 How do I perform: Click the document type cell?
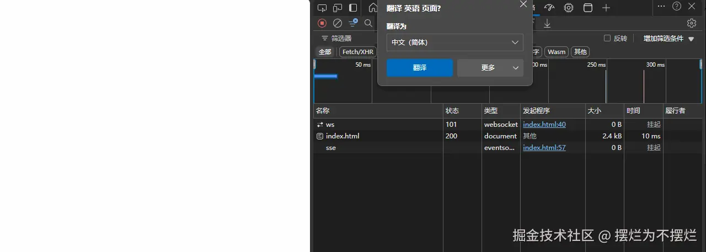pyautogui.click(x=500, y=136)
